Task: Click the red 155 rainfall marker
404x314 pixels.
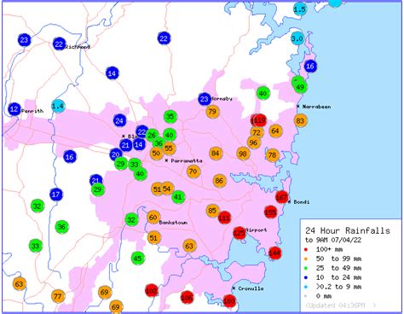Action: (x=270, y=212)
